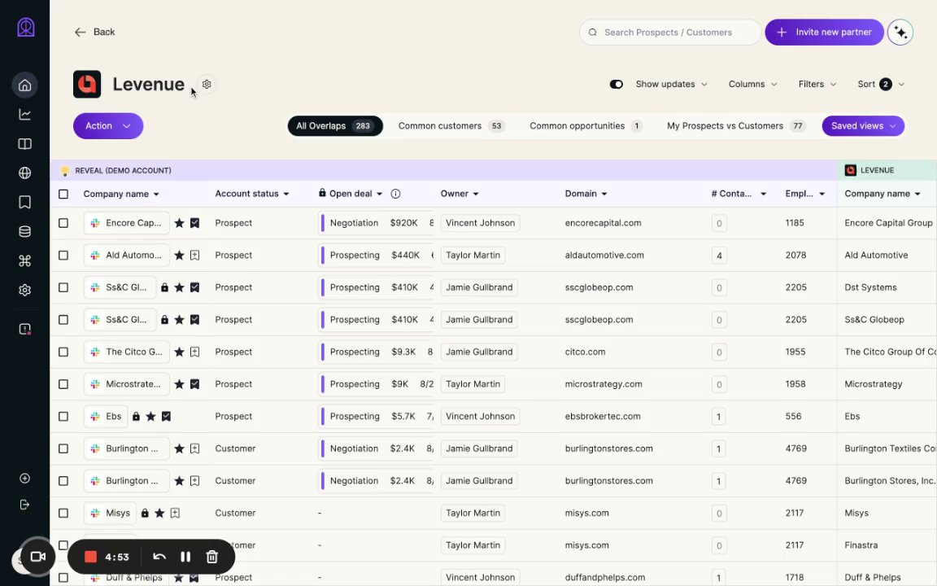Click Negotiation $920K deal on Encore row

(x=377, y=223)
